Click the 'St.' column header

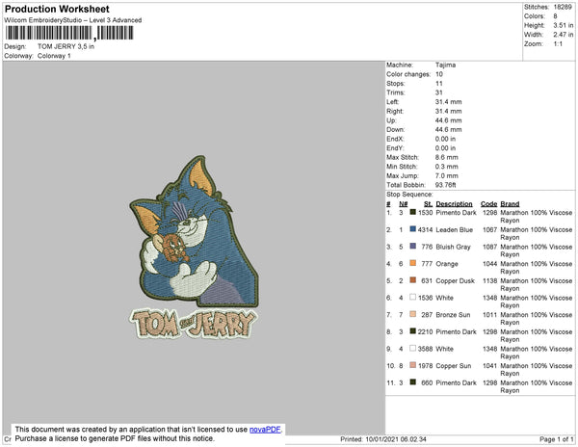[x=428, y=204]
